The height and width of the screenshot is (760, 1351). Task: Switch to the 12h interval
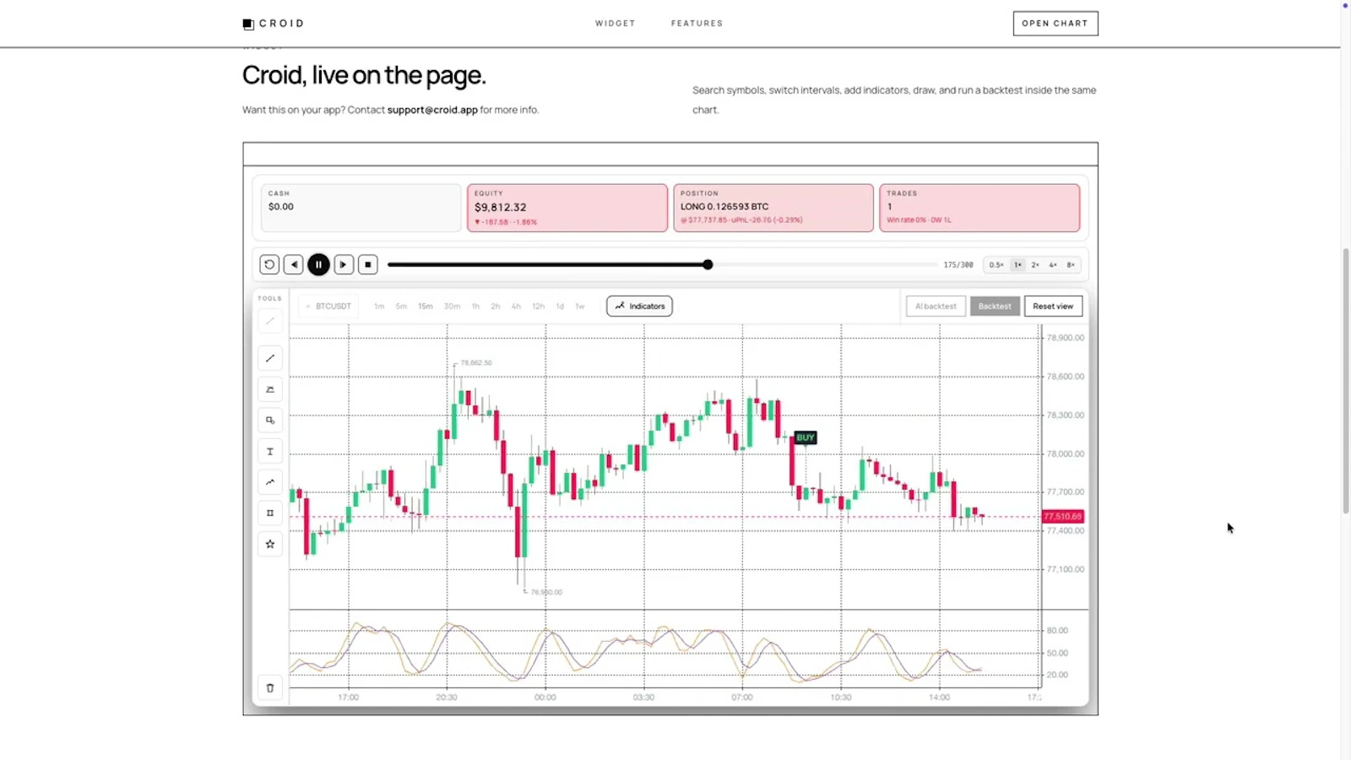point(538,307)
